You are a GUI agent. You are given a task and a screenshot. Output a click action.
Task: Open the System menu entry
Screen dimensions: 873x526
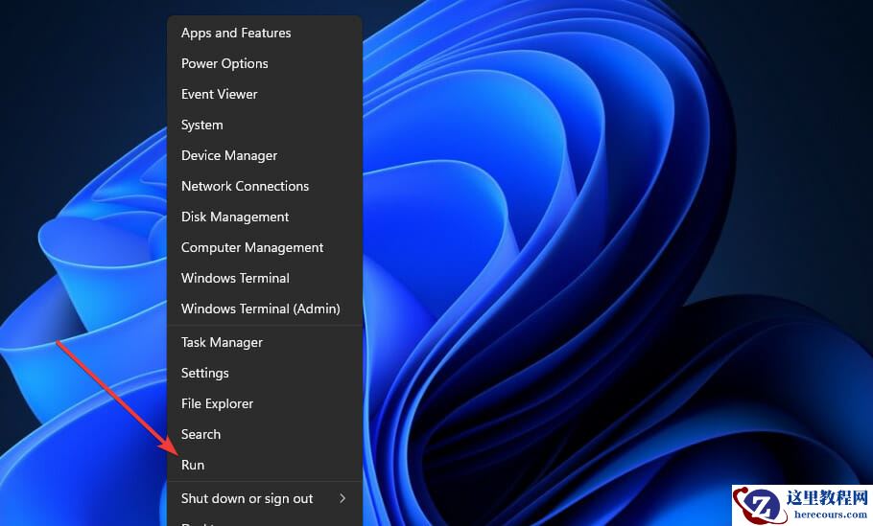click(x=201, y=125)
